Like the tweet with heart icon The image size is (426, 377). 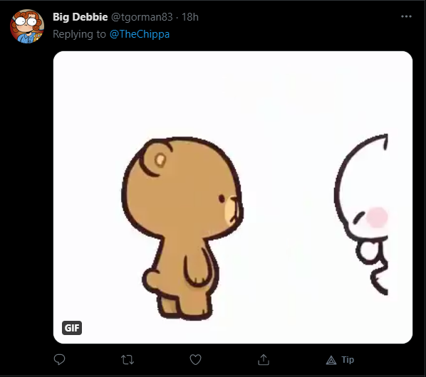[x=195, y=360]
